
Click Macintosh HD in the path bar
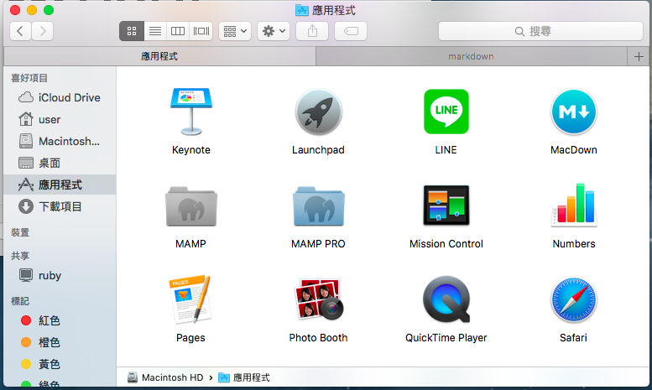coord(165,377)
